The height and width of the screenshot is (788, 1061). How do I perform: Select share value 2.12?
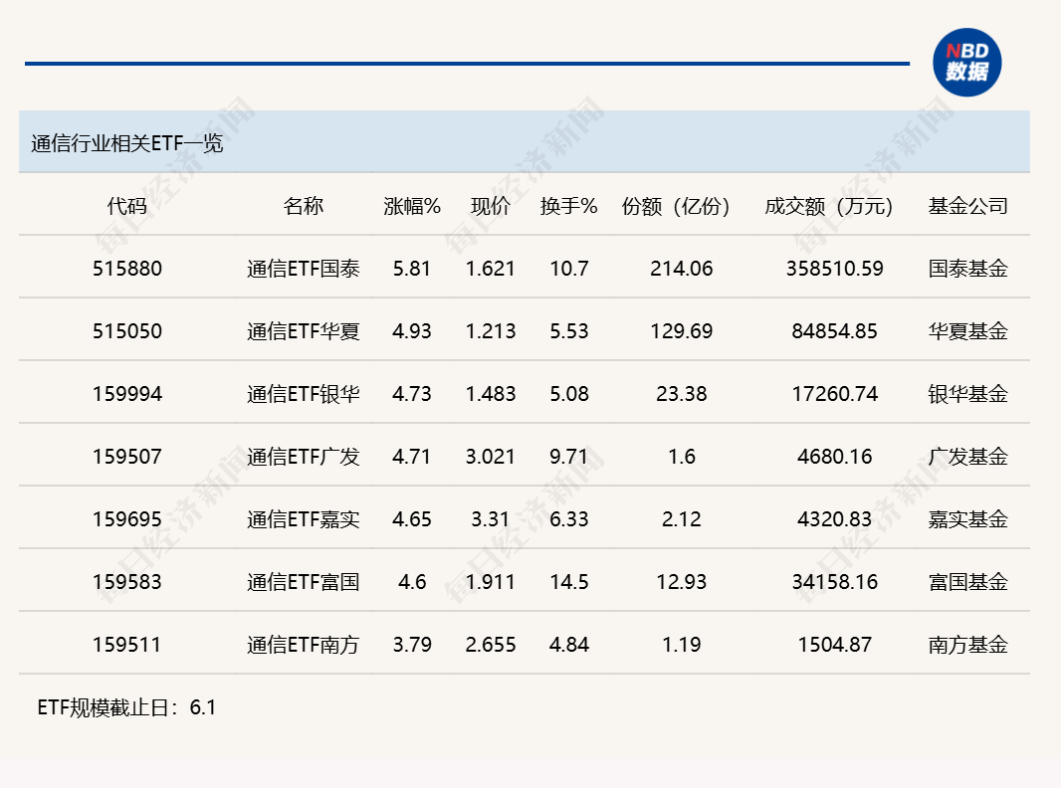(x=682, y=519)
